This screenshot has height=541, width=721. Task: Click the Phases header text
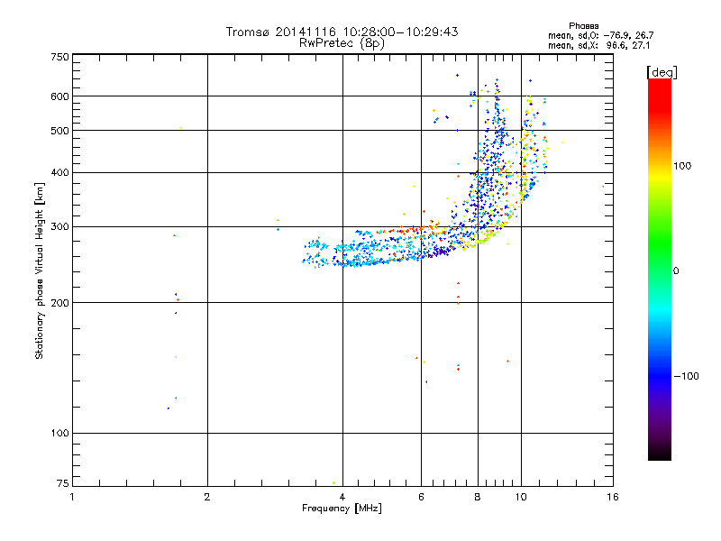(583, 26)
